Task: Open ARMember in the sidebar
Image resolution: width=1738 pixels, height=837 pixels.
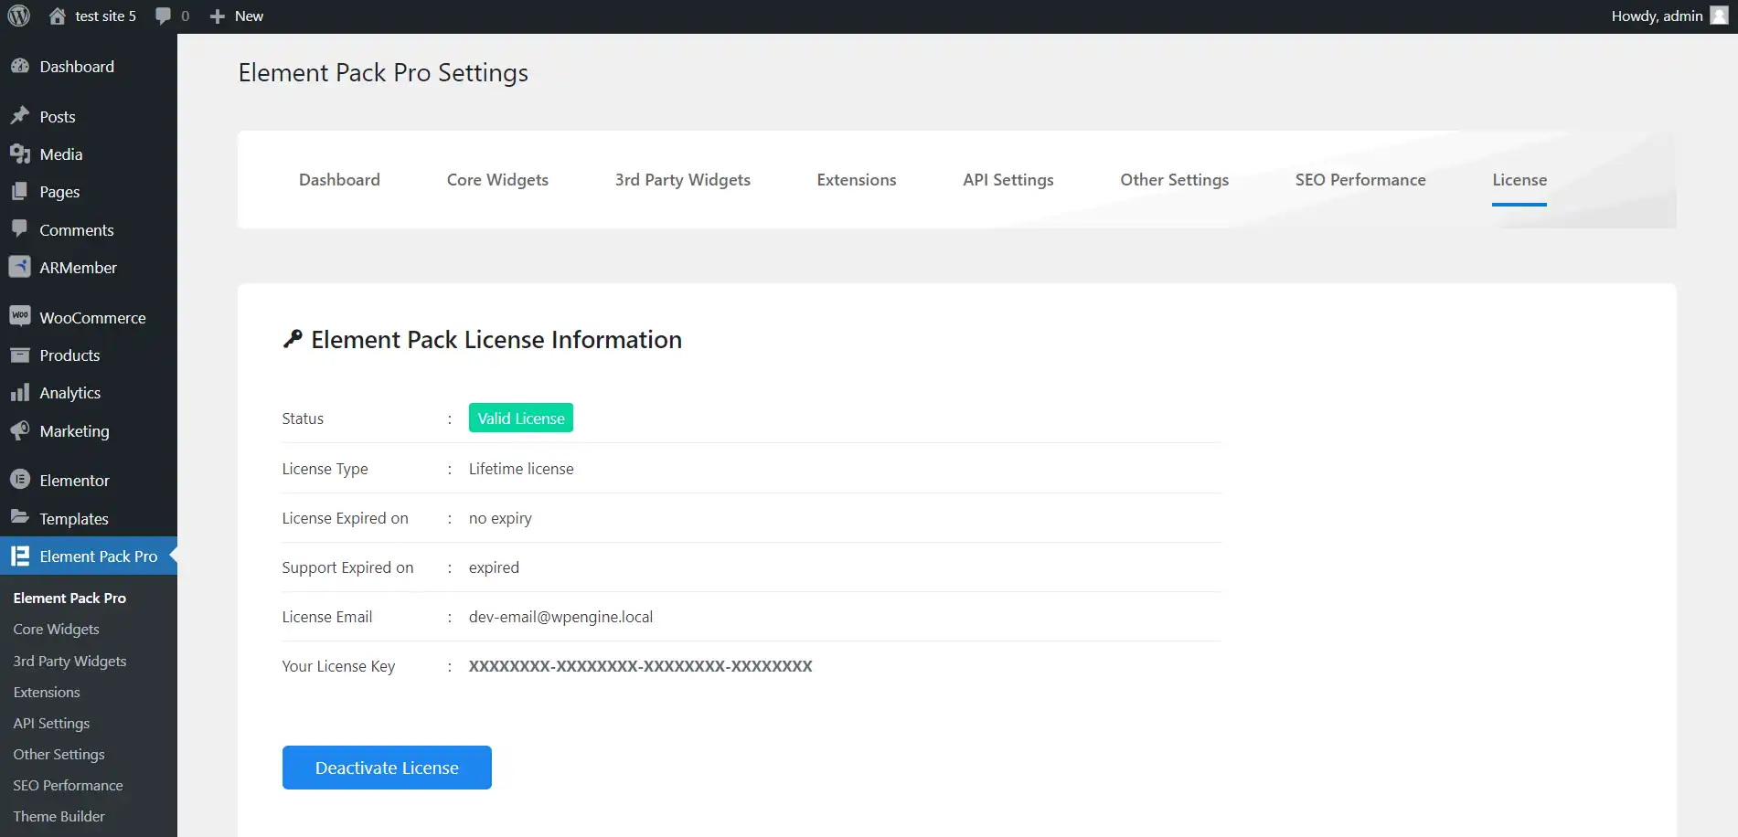Action: [x=79, y=268]
